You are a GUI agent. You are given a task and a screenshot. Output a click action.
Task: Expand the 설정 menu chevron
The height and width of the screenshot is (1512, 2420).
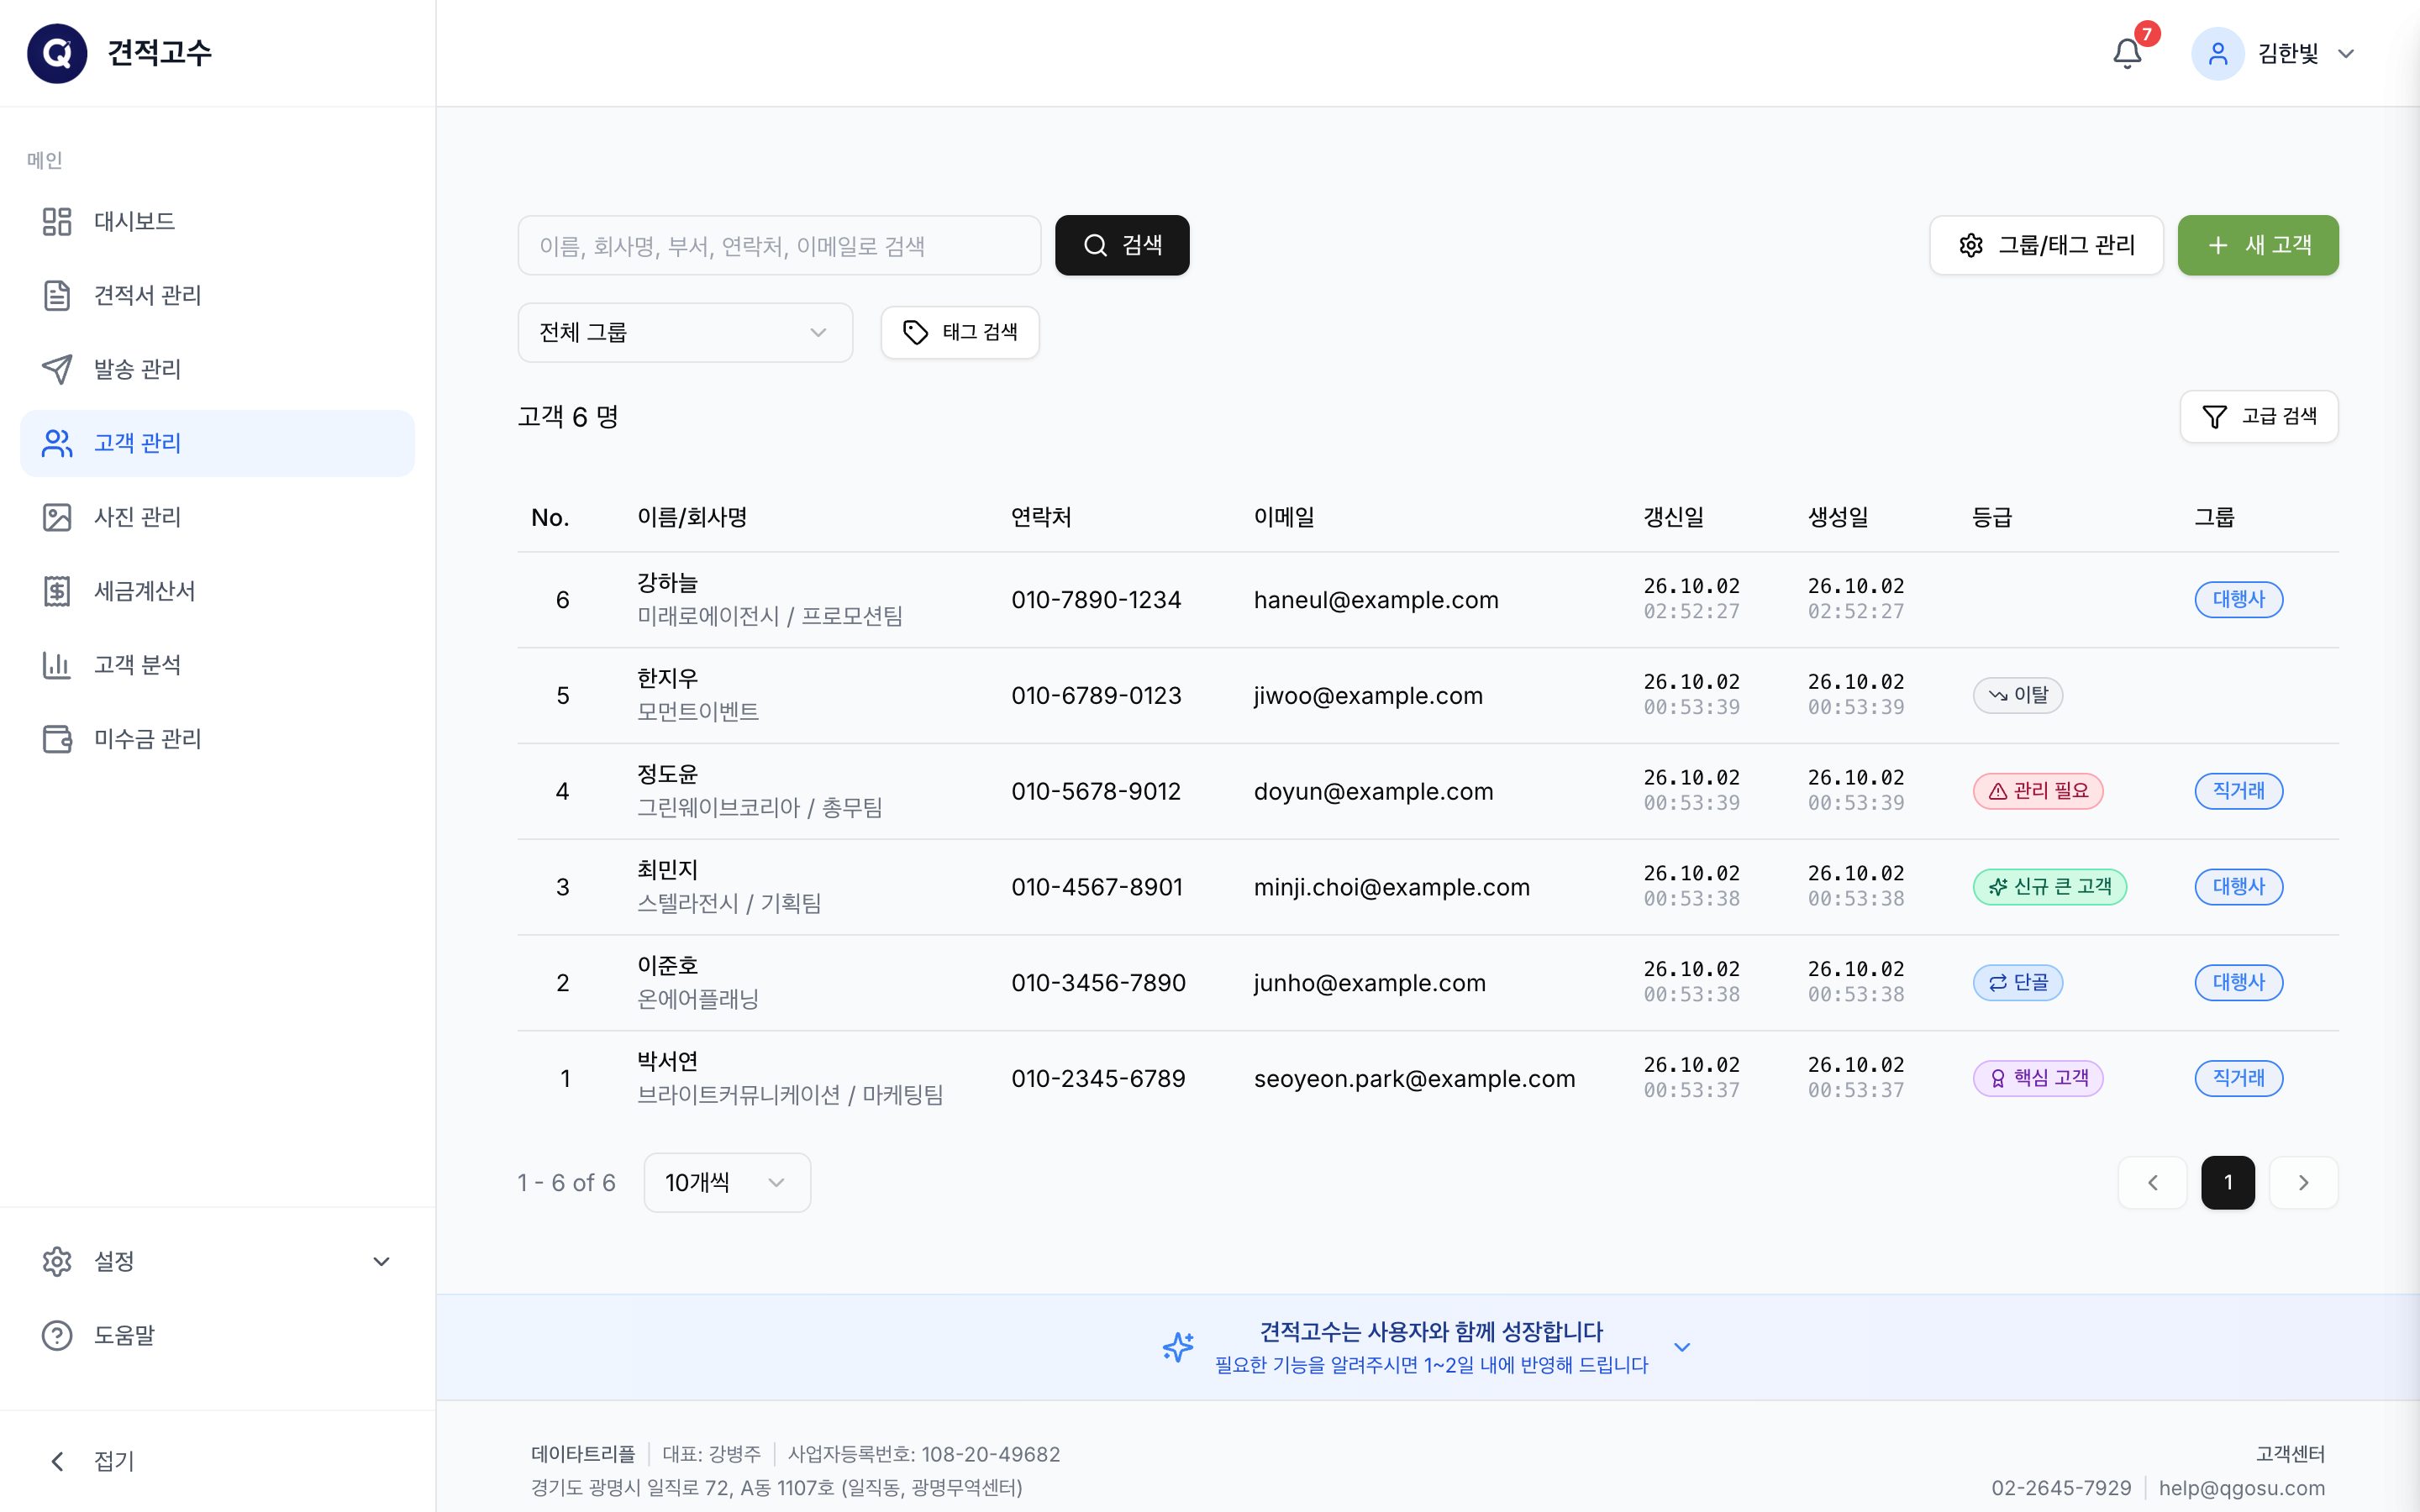381,1261
